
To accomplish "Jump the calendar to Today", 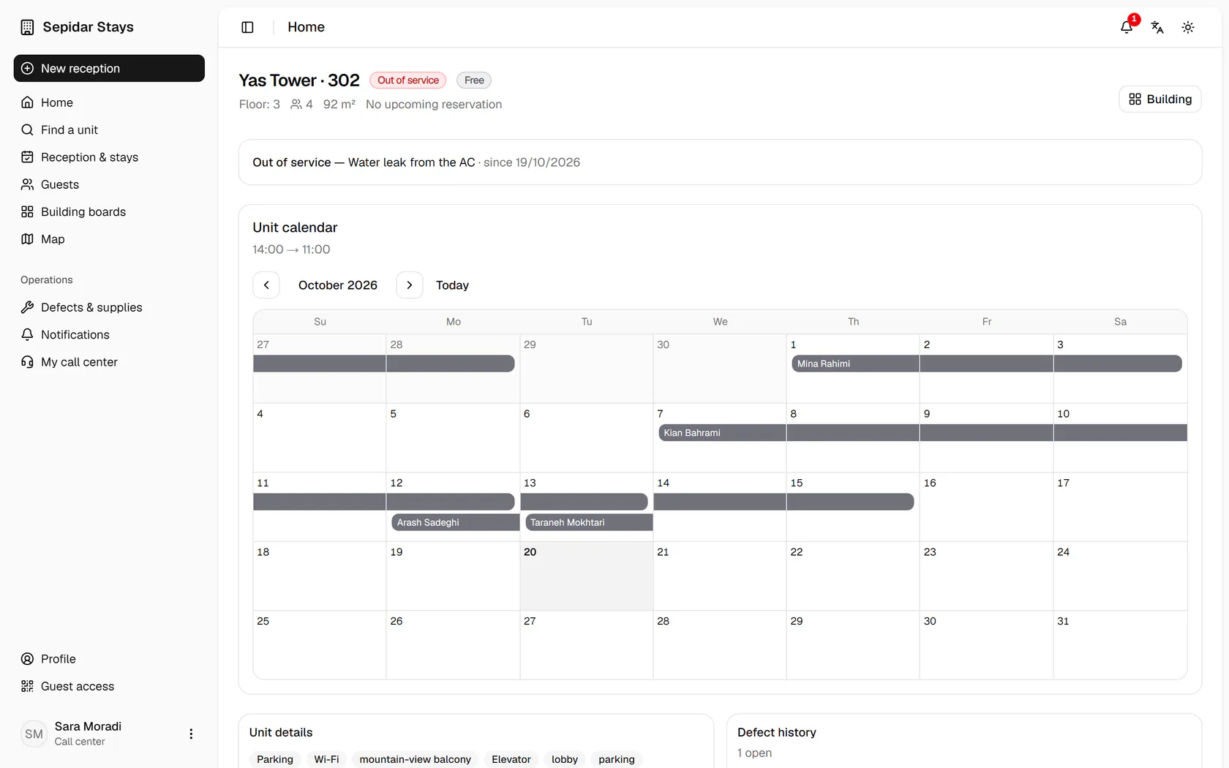I will 452,285.
